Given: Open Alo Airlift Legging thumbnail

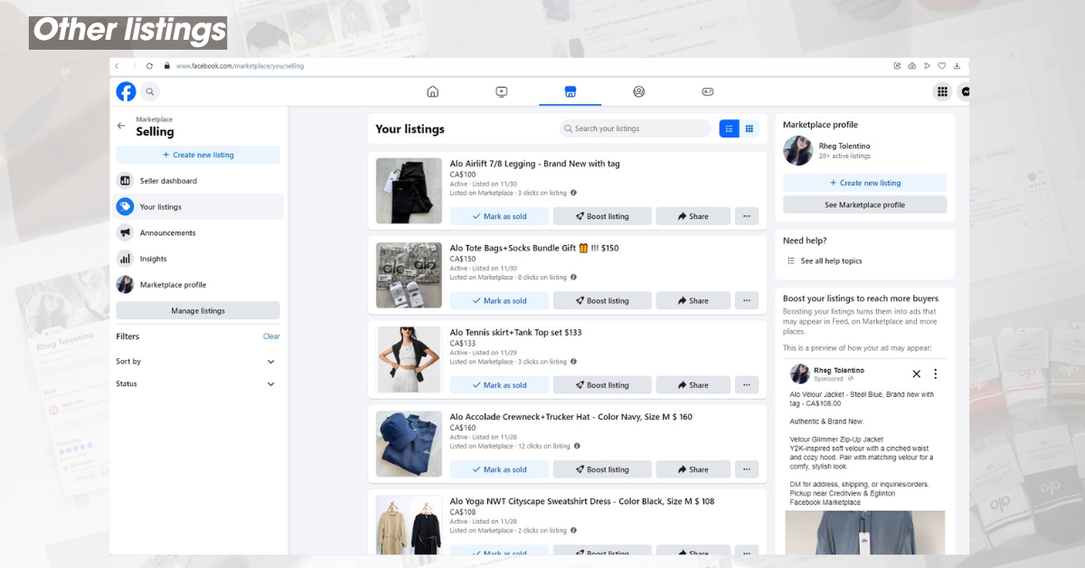Looking at the screenshot, I should click(409, 192).
